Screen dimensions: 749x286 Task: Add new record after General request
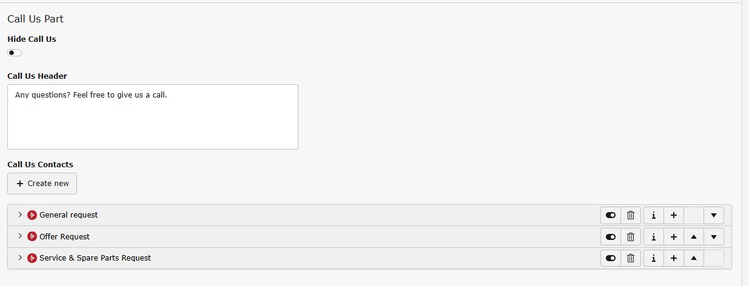click(x=673, y=215)
